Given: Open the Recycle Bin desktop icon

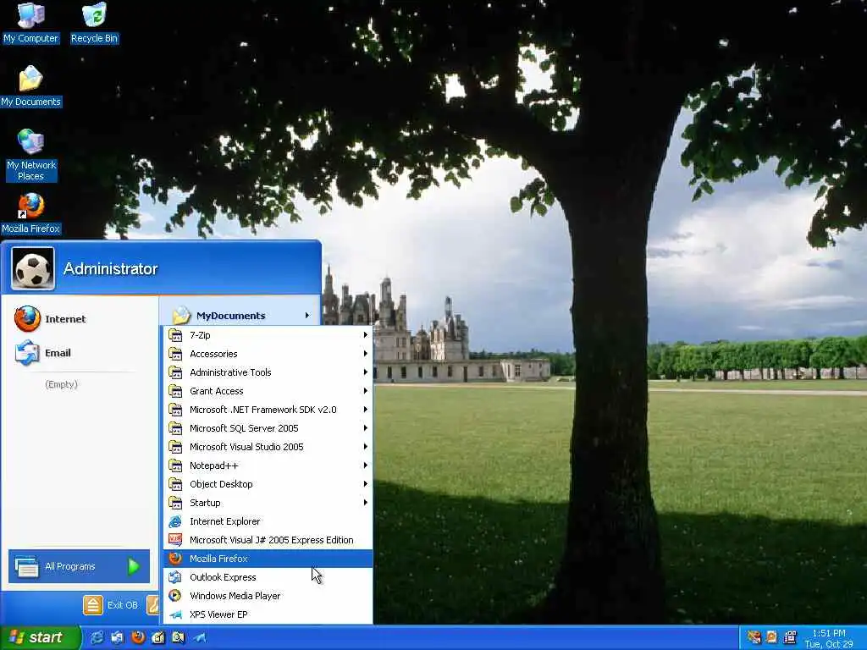Looking at the screenshot, I should pos(95,23).
